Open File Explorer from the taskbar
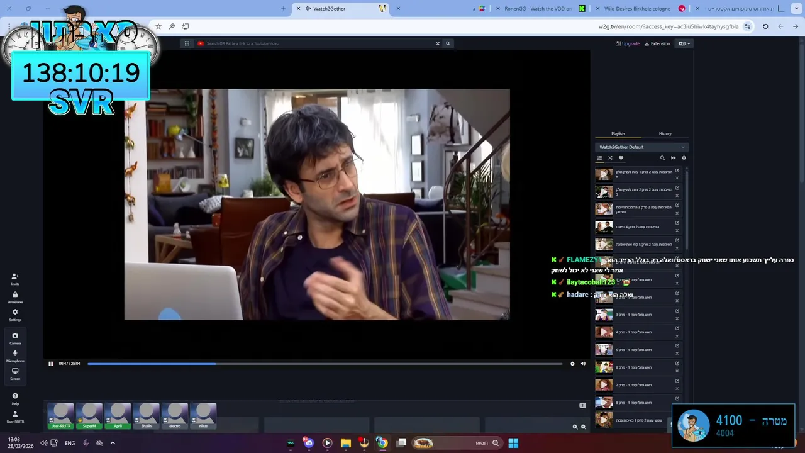Viewport: 805px width, 453px height. click(x=345, y=443)
